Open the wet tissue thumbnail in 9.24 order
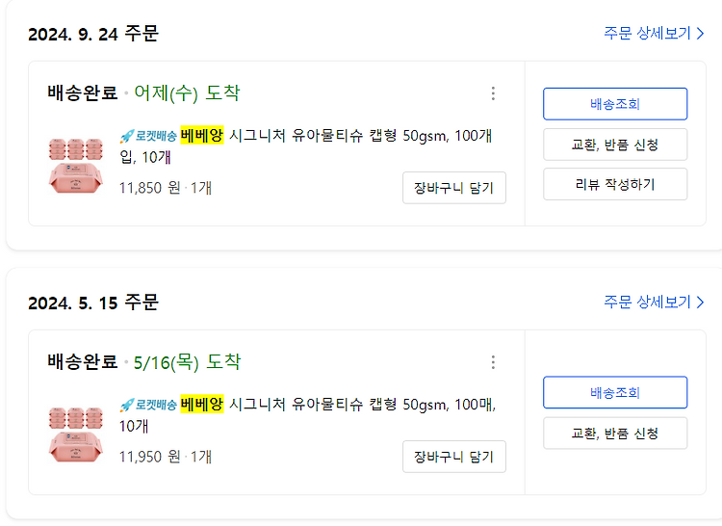The height and width of the screenshot is (526, 722). [x=75, y=166]
